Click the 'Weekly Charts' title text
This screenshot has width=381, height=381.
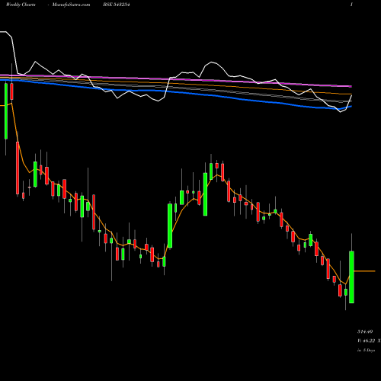click(x=21, y=5)
